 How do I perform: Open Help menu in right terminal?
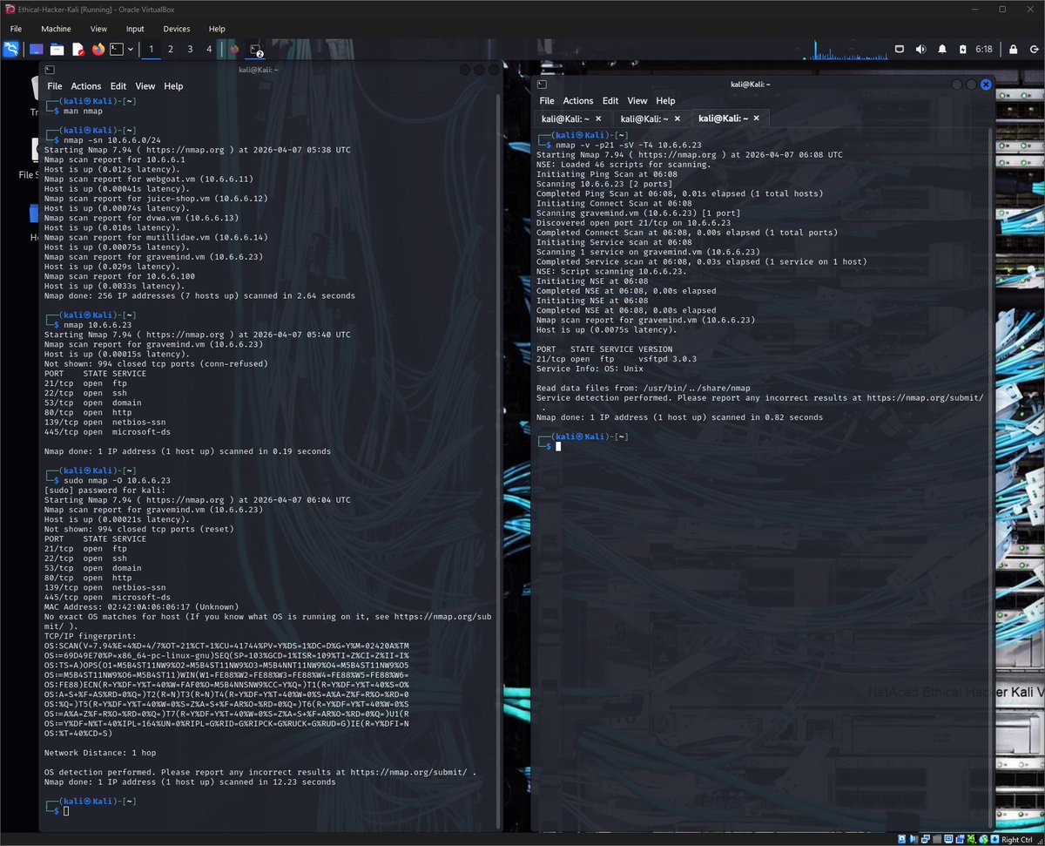(666, 101)
